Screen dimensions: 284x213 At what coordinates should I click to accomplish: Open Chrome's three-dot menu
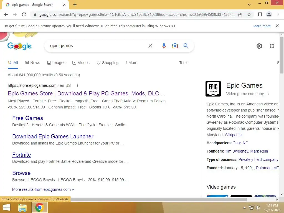tap(278, 14)
